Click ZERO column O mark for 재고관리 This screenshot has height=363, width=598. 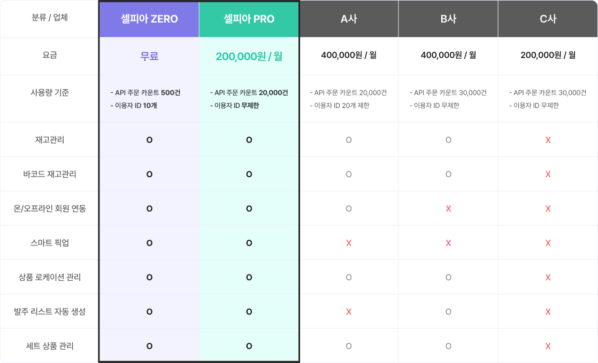click(x=149, y=140)
